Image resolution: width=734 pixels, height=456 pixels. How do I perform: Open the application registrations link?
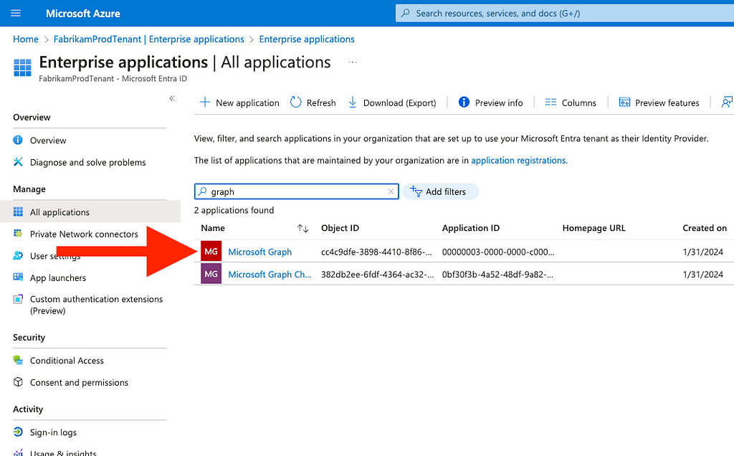[518, 160]
